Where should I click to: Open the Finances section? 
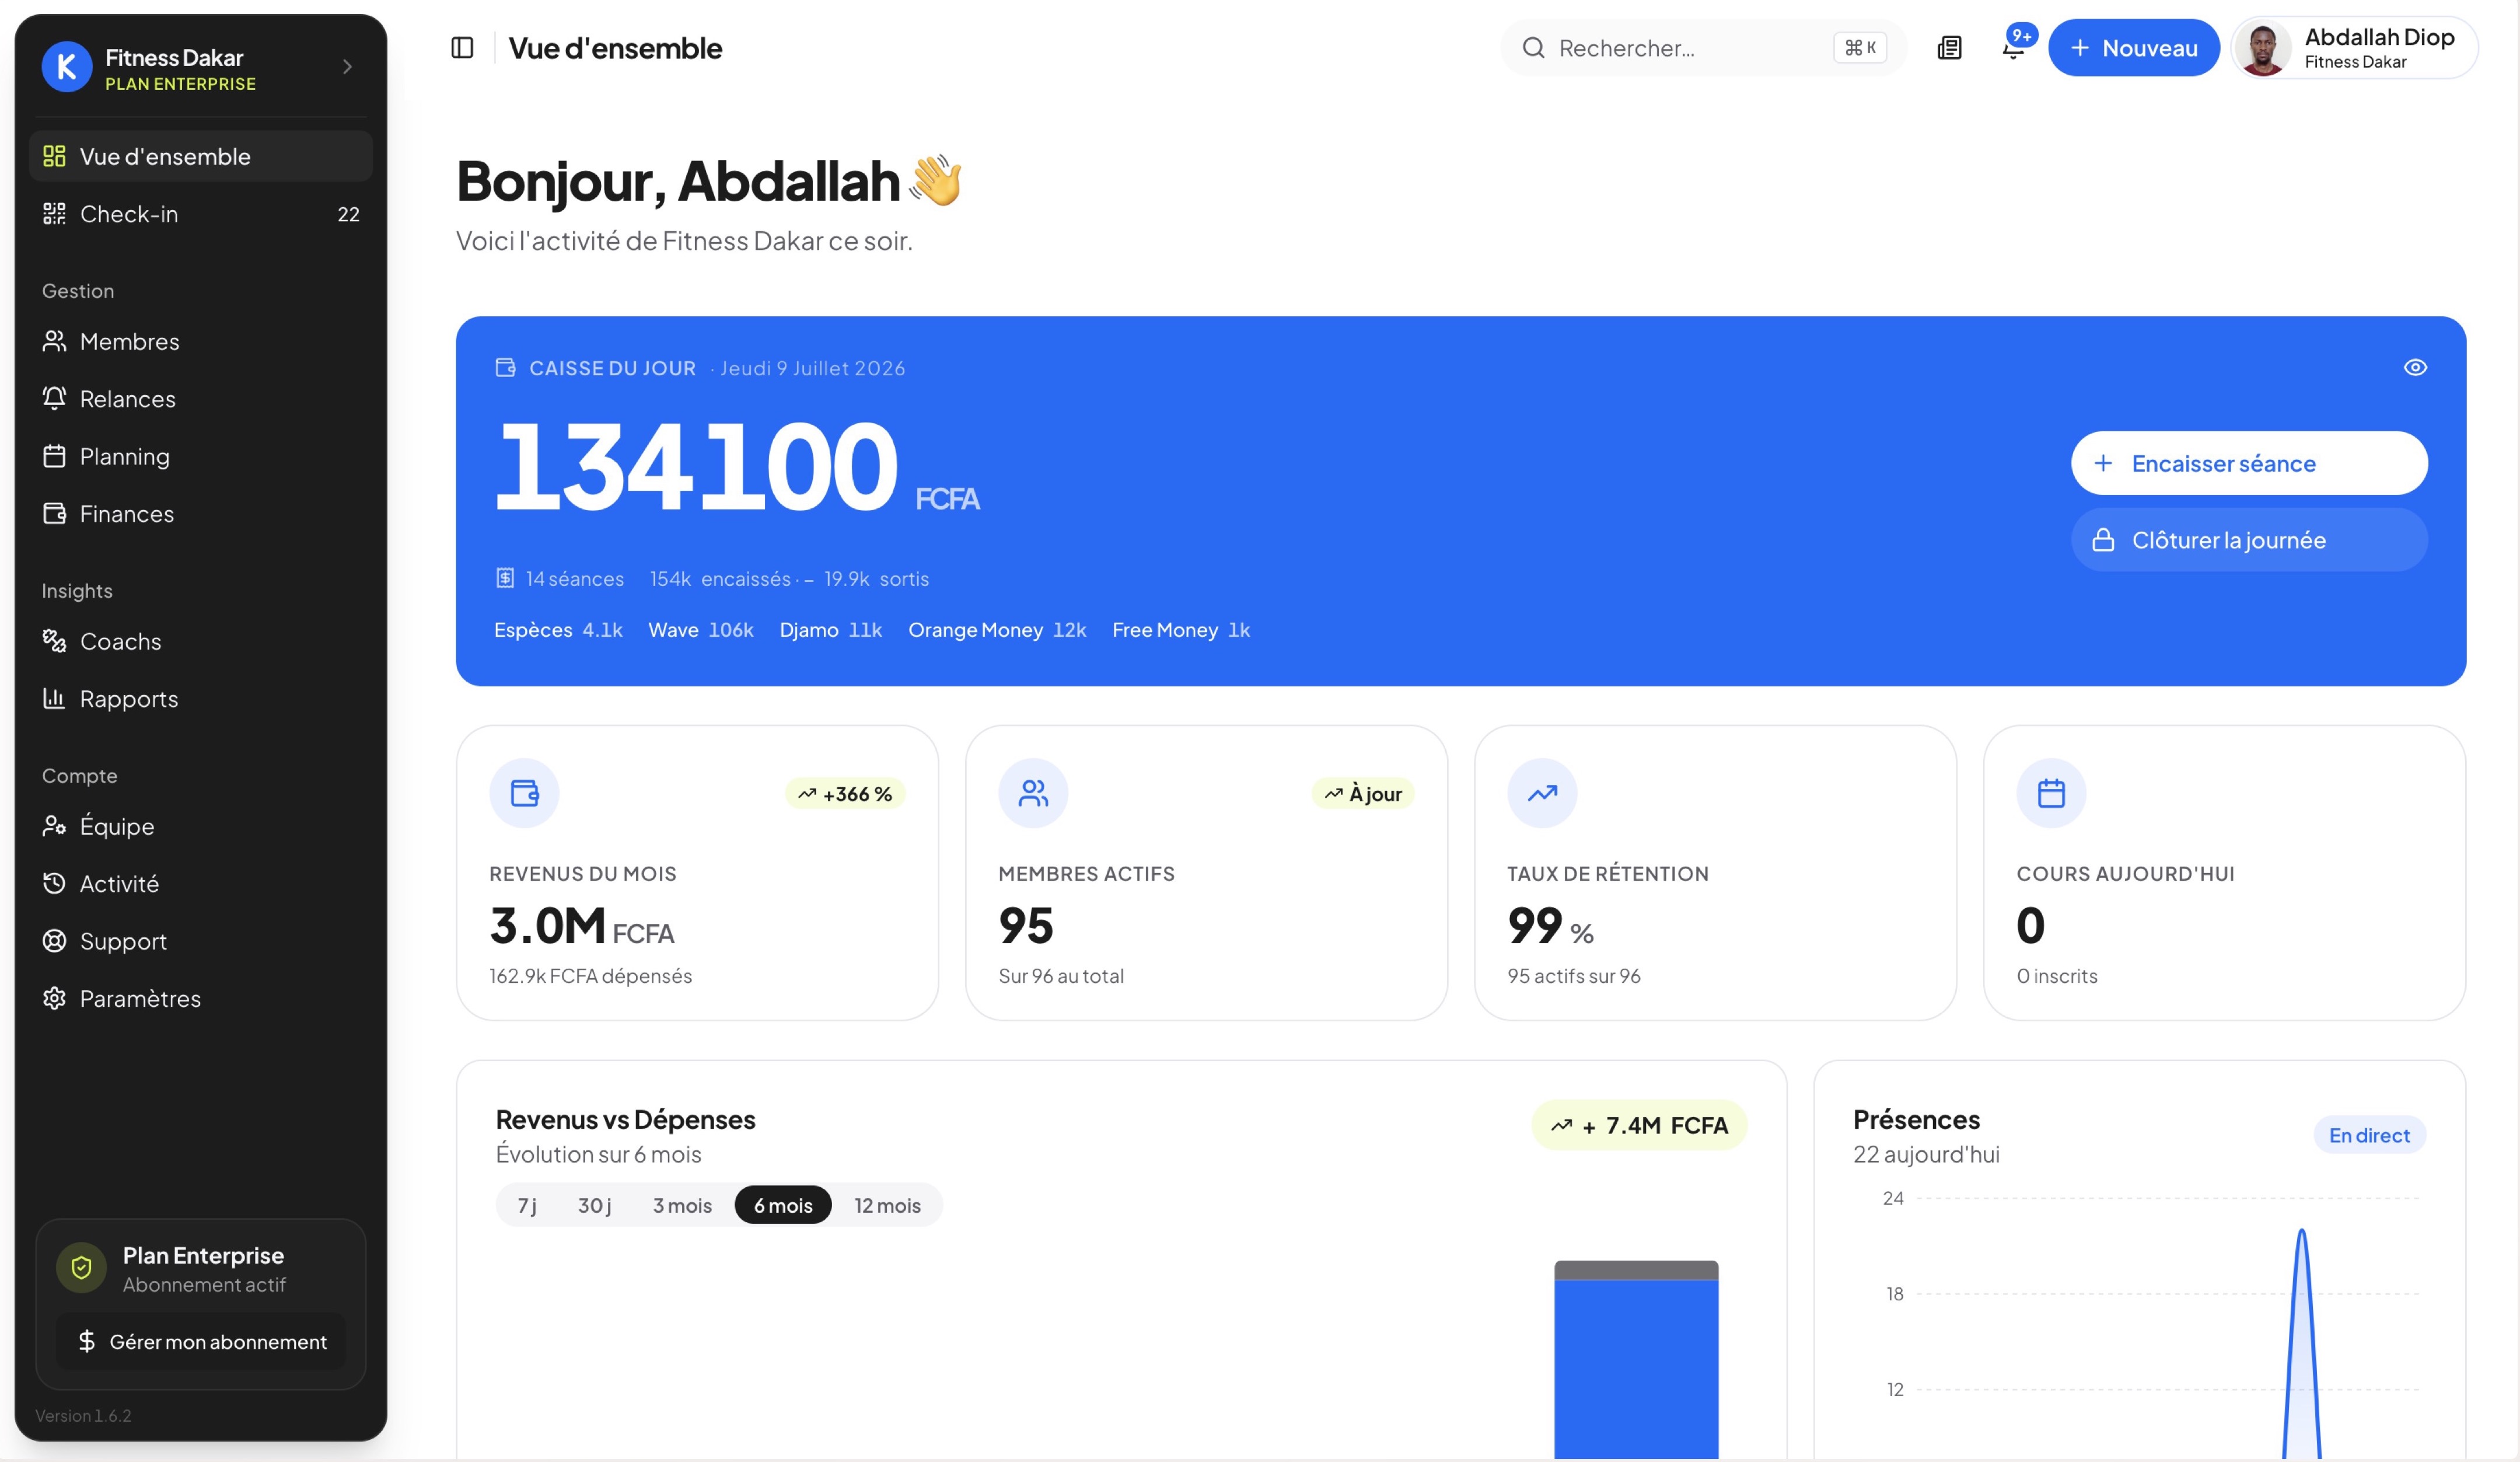(x=201, y=514)
